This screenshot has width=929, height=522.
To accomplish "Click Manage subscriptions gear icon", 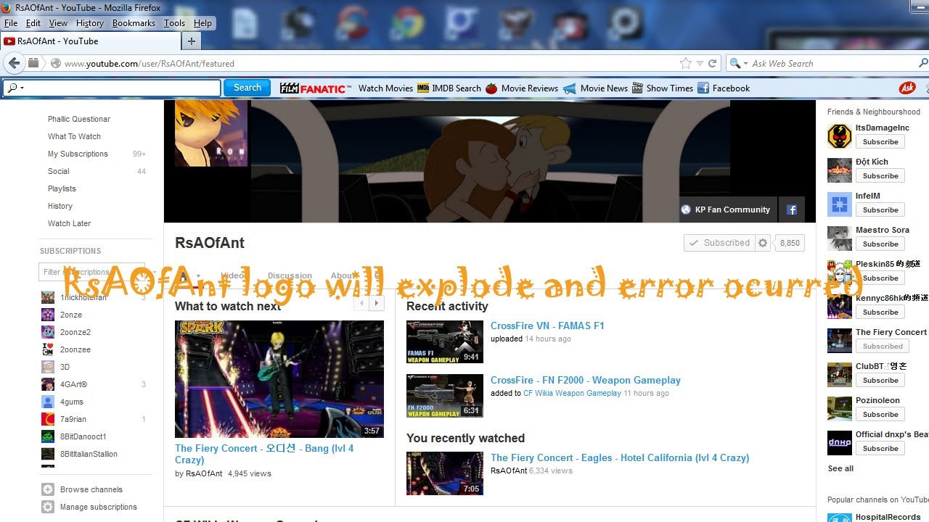I will (x=48, y=507).
